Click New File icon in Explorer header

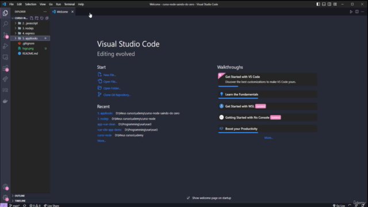[32, 18]
